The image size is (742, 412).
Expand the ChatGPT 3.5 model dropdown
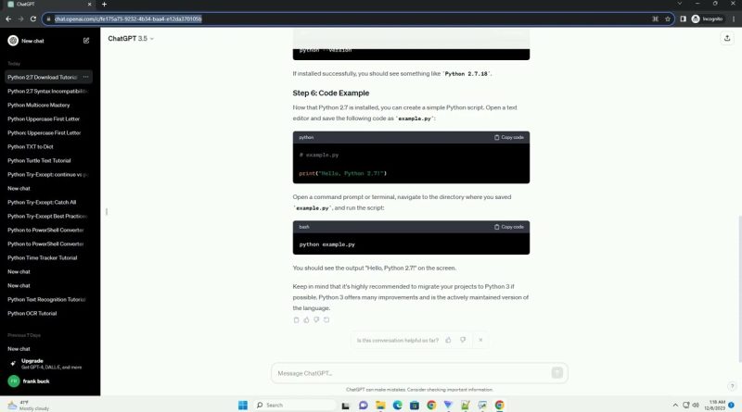coord(131,38)
